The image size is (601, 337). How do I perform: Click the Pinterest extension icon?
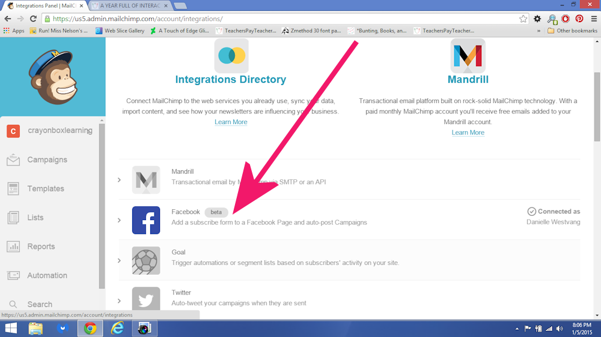coord(579,19)
